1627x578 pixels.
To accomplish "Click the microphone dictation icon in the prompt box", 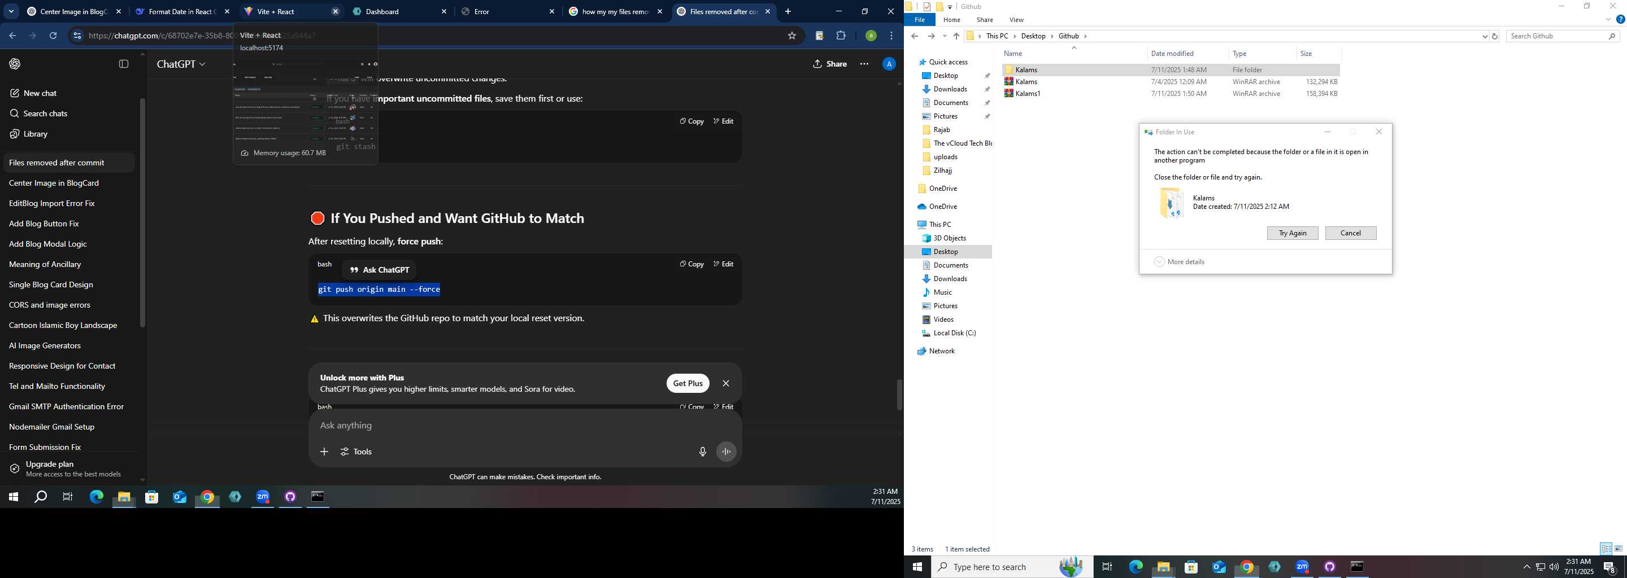I will pos(702,452).
